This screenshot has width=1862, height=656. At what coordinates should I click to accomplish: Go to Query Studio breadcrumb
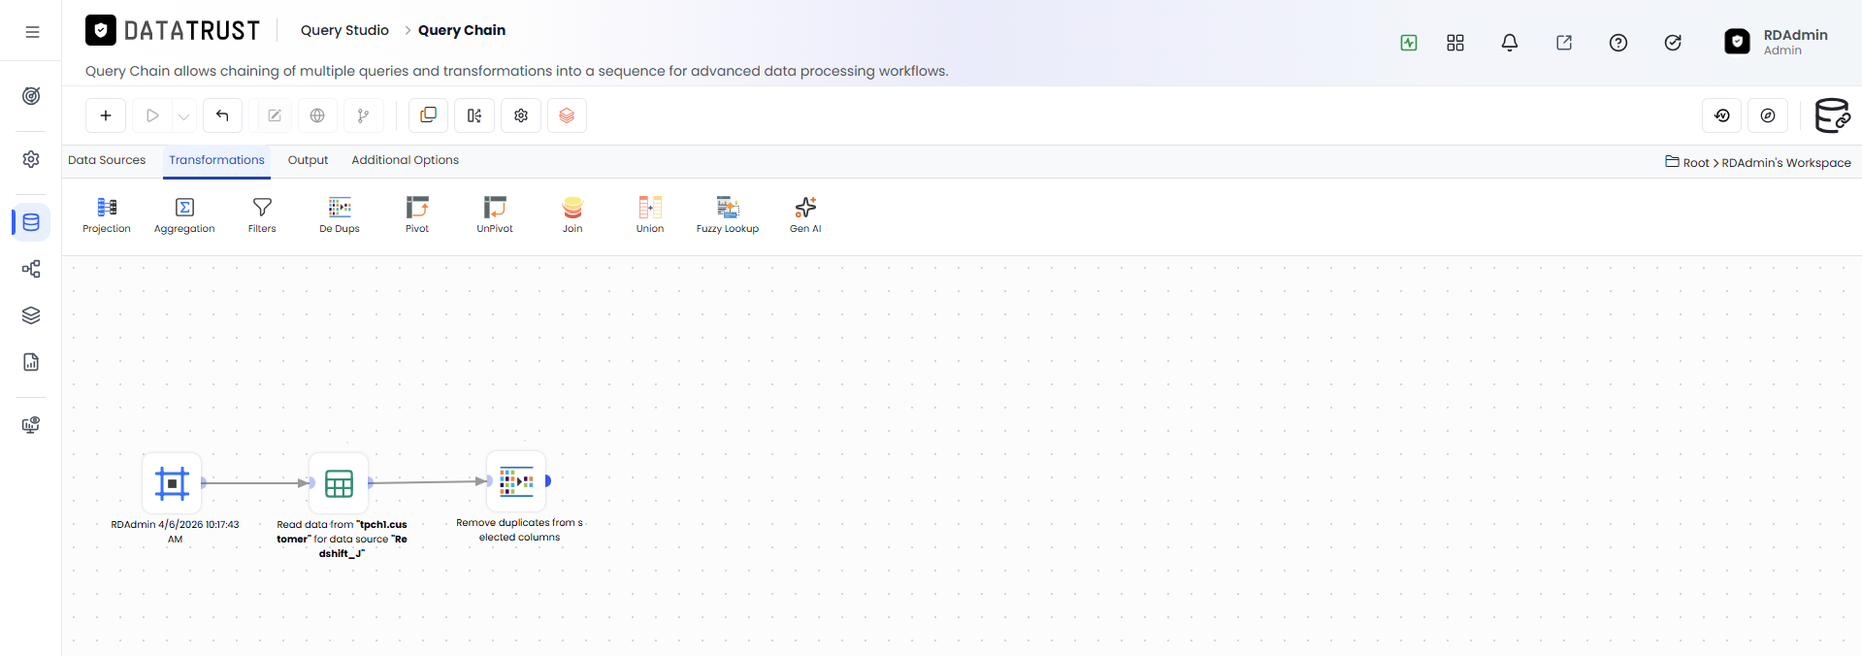click(x=344, y=30)
